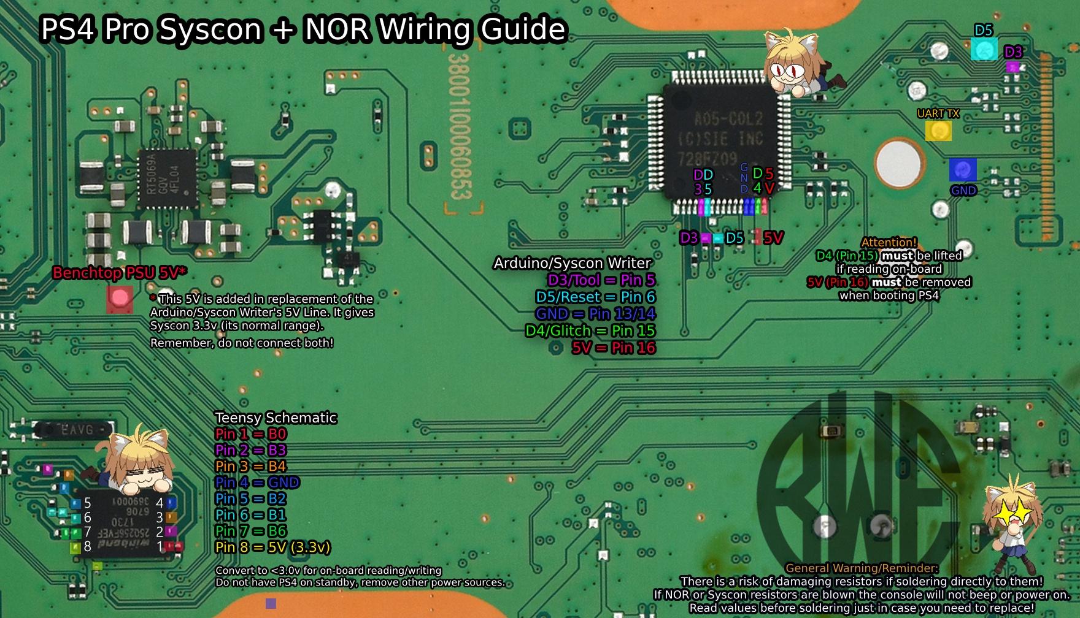
Task: Select the 'D5/Reset = Pin 6' line
Action: pyautogui.click(x=595, y=297)
